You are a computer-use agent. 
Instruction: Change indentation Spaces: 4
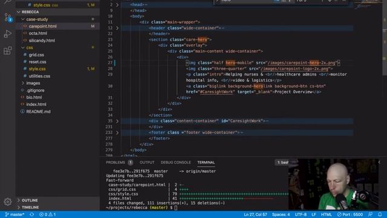click(281, 214)
